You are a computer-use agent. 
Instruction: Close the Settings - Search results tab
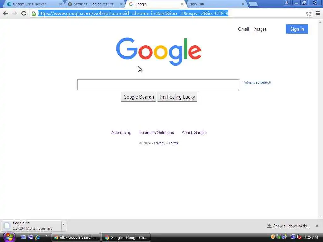pyautogui.click(x=121, y=4)
